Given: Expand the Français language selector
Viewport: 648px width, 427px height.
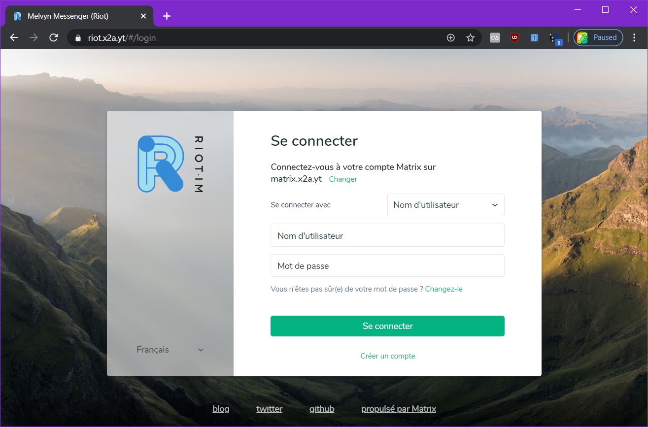Looking at the screenshot, I should point(170,350).
